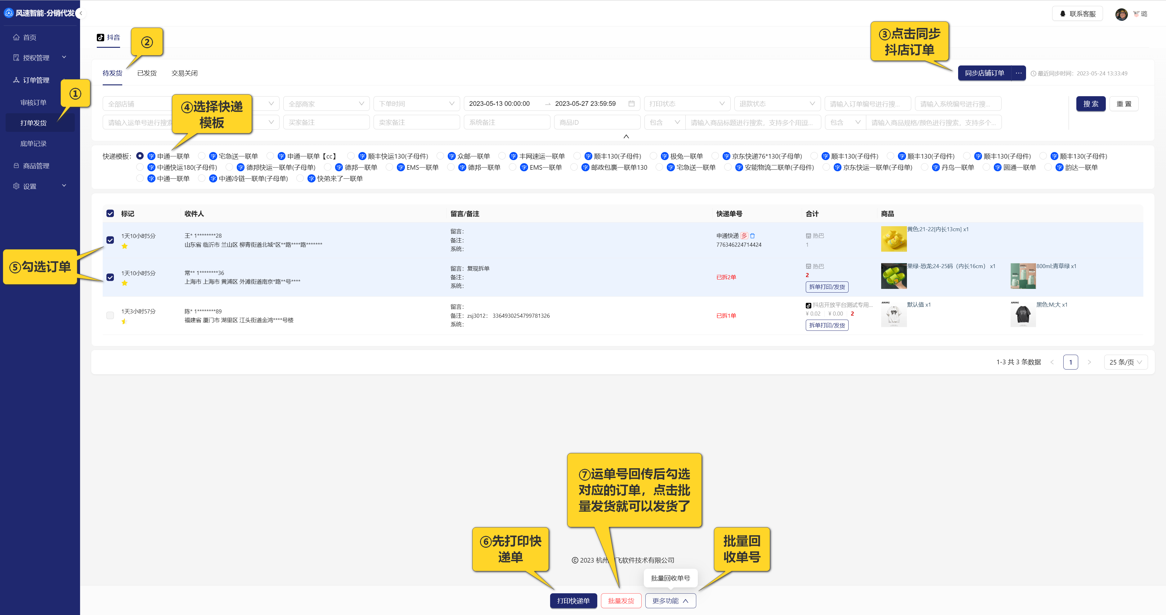Collapse the filter panel with up chevron
This screenshot has height=615, width=1166.
point(626,136)
